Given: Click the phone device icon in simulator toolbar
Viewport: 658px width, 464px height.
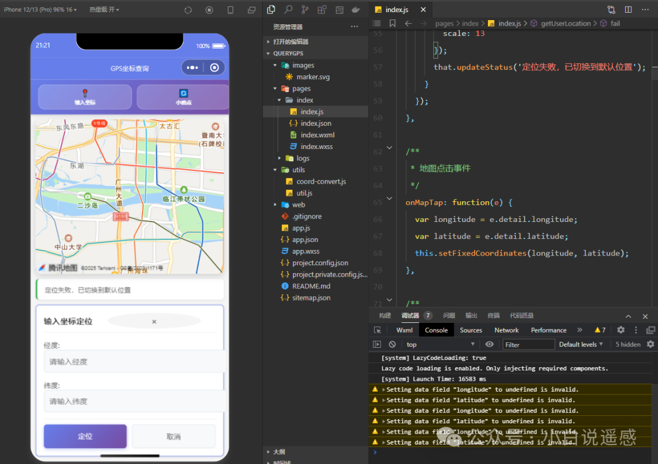Looking at the screenshot, I should [230, 10].
